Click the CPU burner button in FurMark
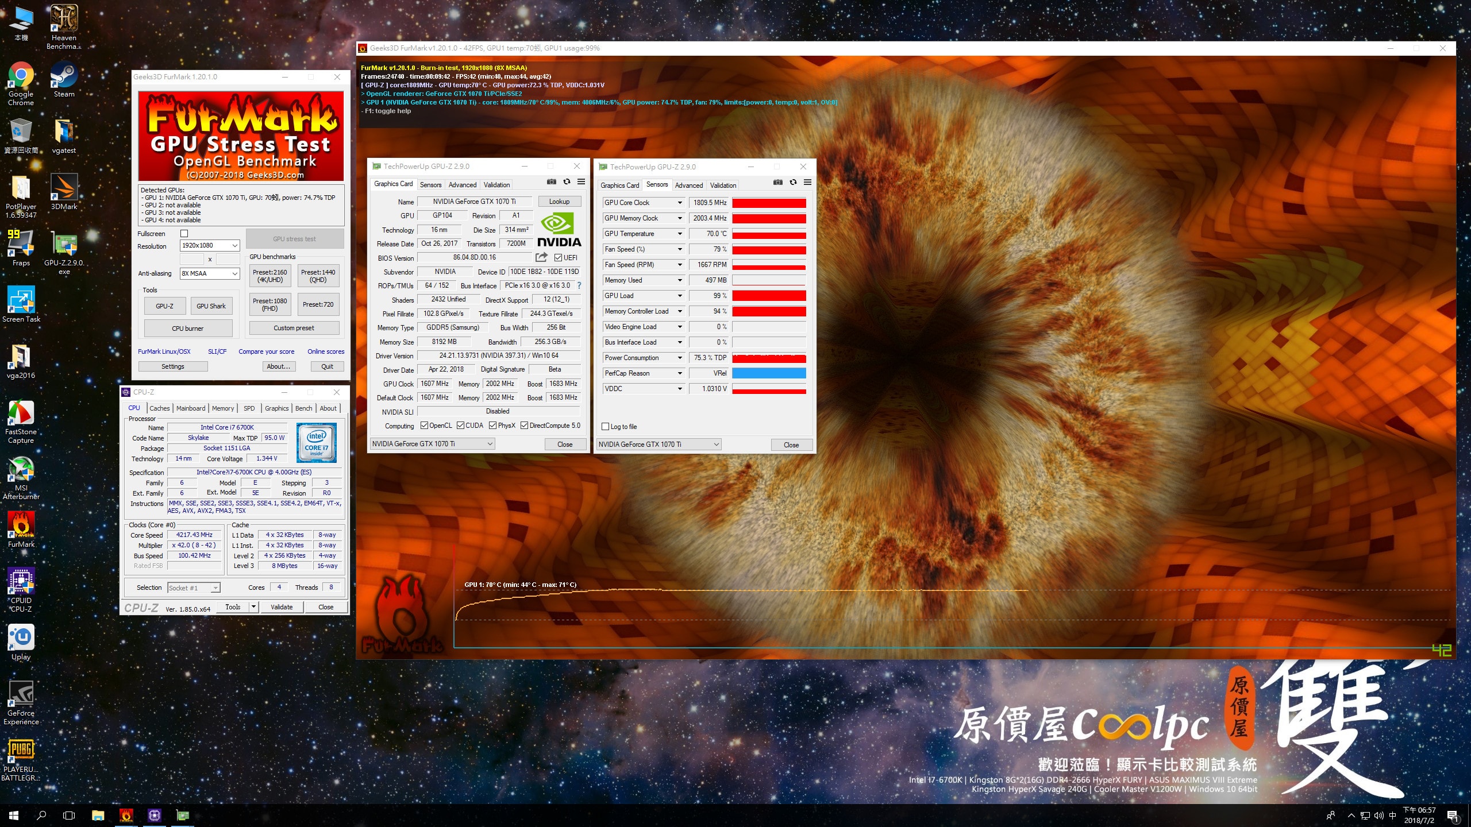Image resolution: width=1471 pixels, height=827 pixels. click(x=188, y=329)
